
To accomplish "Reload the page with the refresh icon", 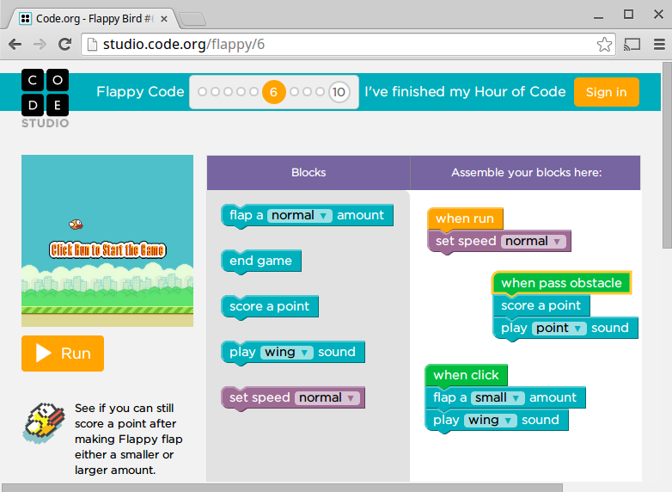I will pyautogui.click(x=65, y=44).
